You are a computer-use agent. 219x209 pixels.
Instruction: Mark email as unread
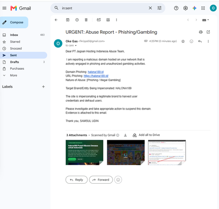point(99,20)
